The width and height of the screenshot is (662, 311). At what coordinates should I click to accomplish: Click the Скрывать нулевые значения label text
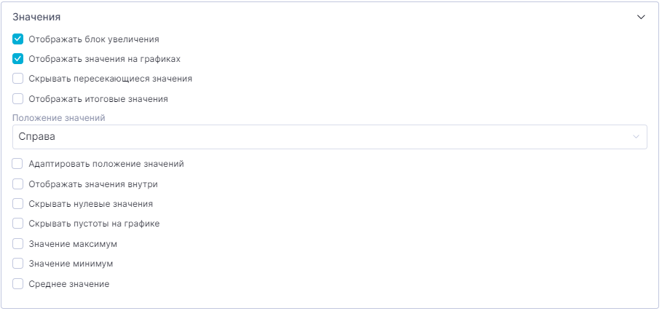click(90, 204)
